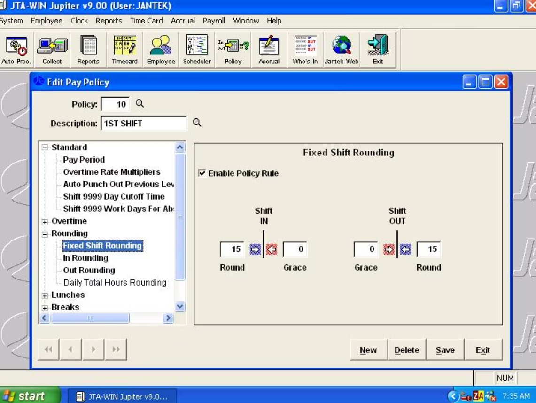Click the tree's vertical scrollbar thumb
The image size is (536, 403).
(x=180, y=217)
